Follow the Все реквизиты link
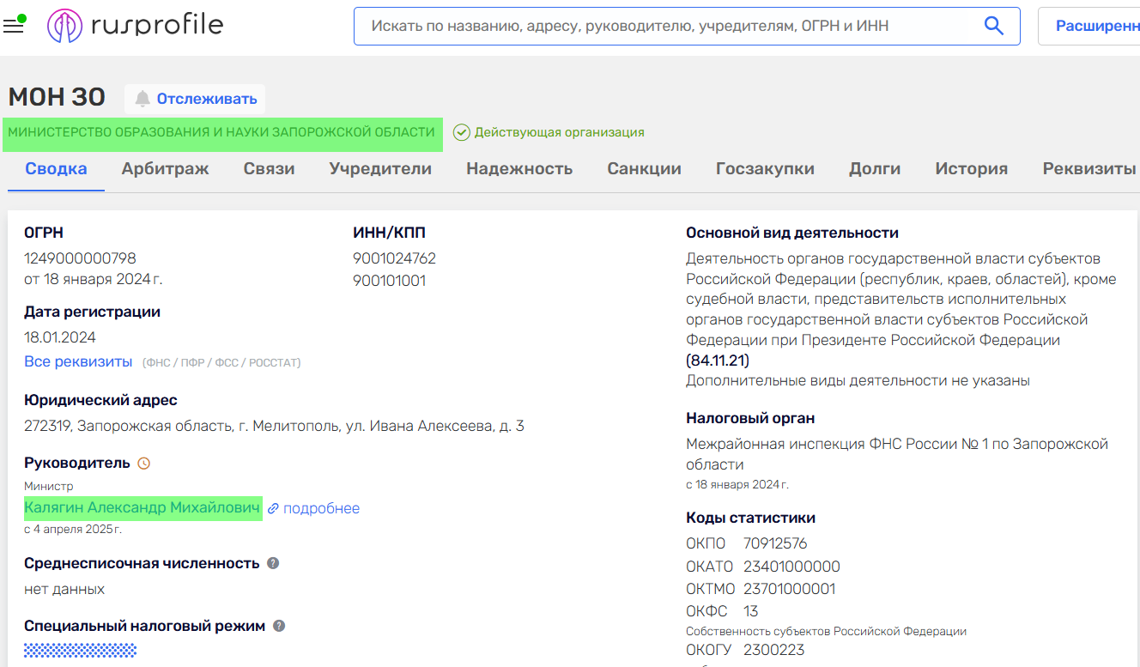1140x667 pixels. point(78,361)
